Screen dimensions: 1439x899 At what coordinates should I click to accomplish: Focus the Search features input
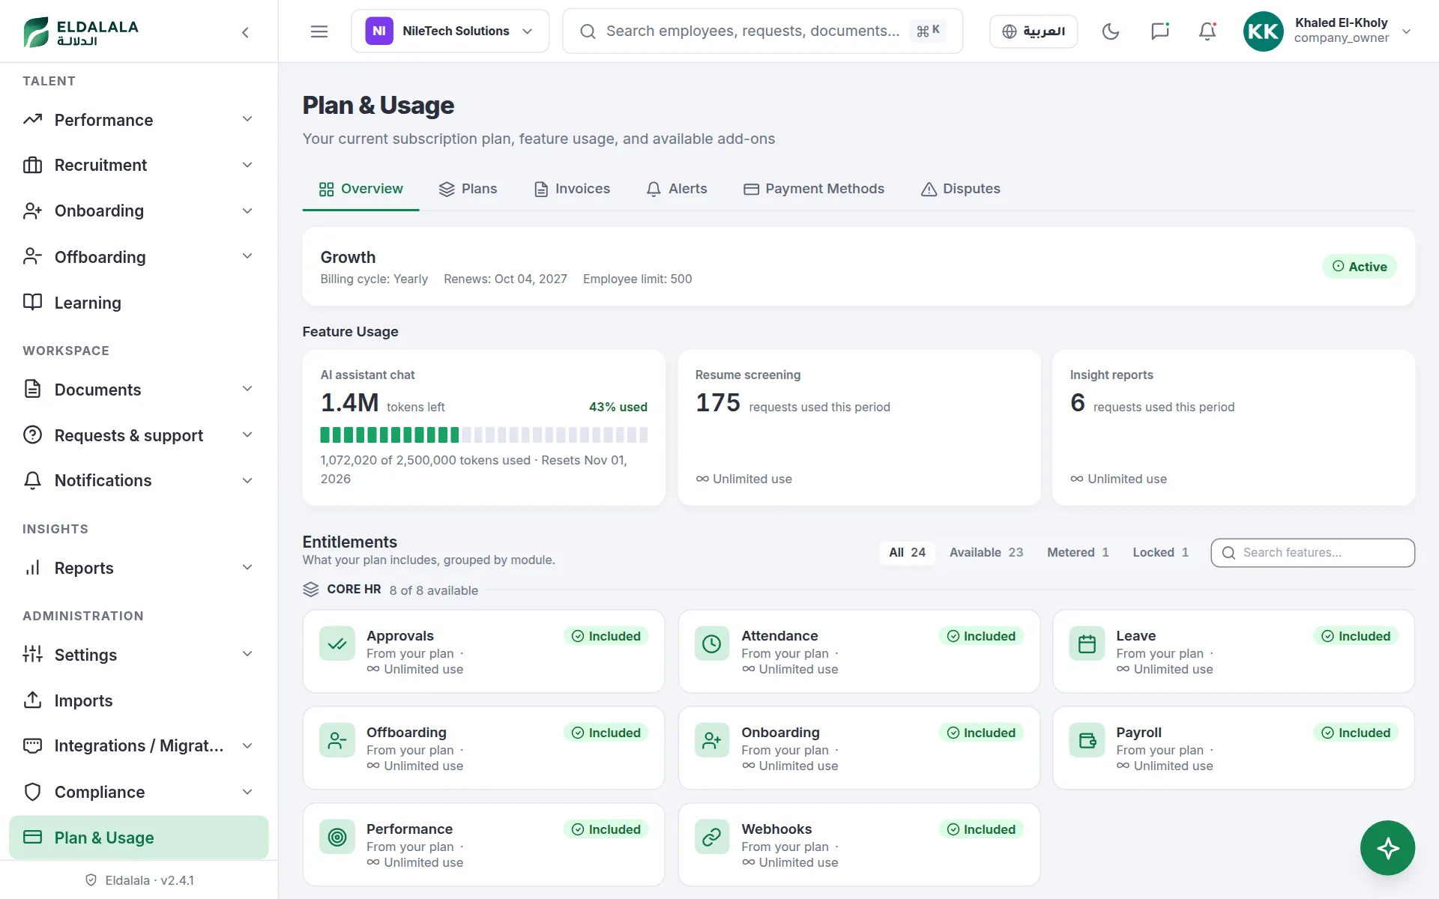(1312, 553)
